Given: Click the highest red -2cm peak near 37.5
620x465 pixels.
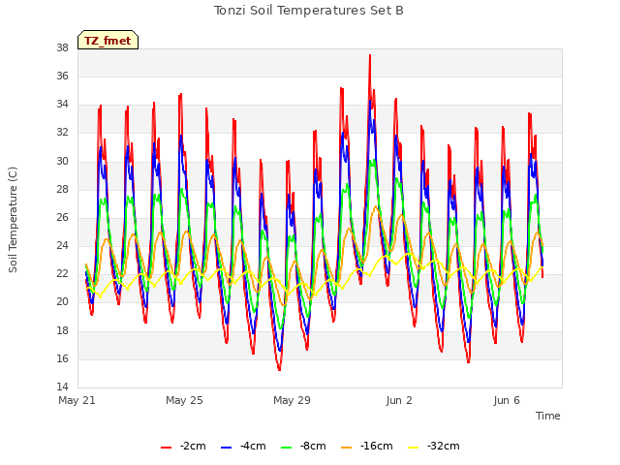Looking at the screenshot, I should pos(370,56).
